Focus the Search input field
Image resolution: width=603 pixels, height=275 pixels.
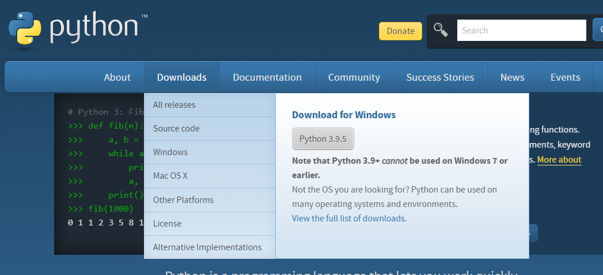pyautogui.click(x=521, y=30)
